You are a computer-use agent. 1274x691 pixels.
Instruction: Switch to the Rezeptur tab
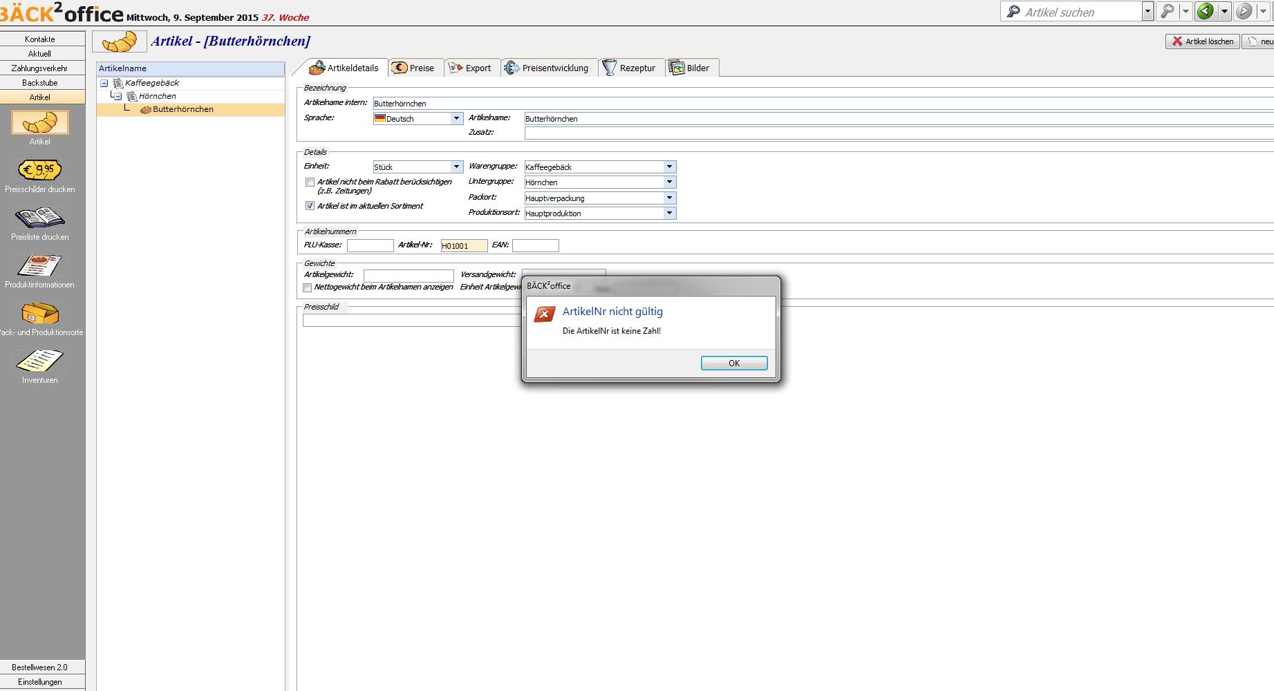pyautogui.click(x=629, y=68)
